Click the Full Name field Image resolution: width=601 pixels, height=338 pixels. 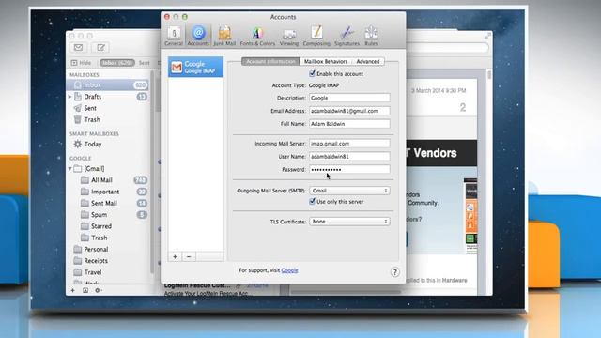click(349, 124)
